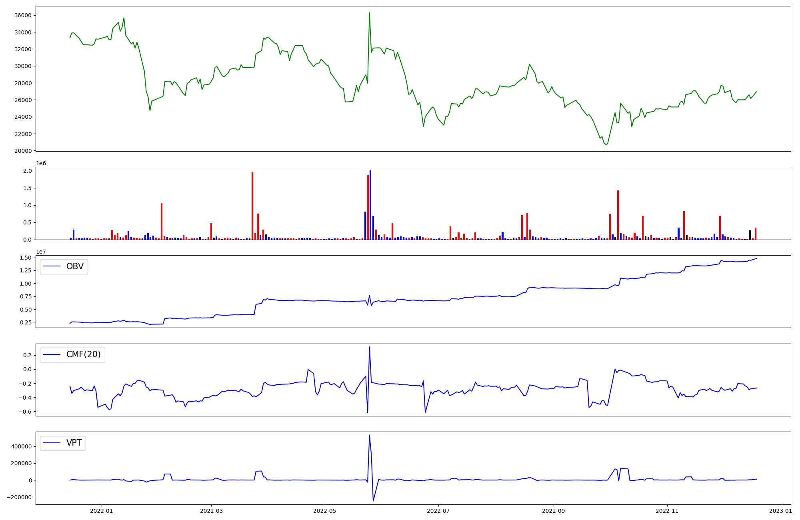This screenshot has width=800, height=520.
Task: Click the 32000 price axis label
Action: point(23,49)
